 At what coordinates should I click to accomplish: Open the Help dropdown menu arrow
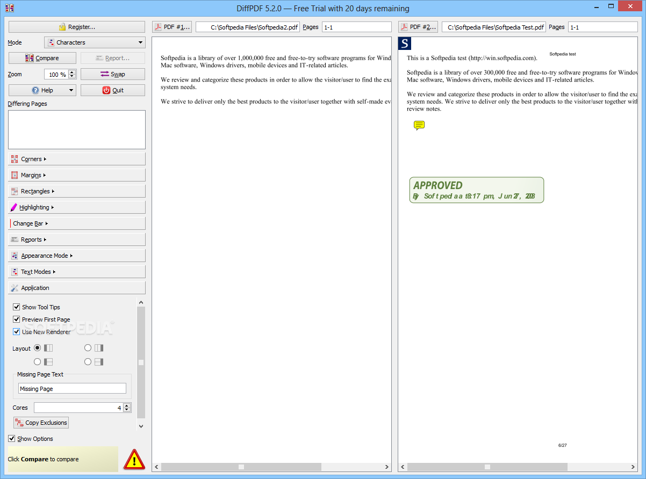click(x=71, y=90)
